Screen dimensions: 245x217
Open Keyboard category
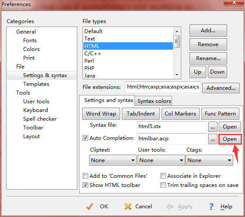pos(35,110)
